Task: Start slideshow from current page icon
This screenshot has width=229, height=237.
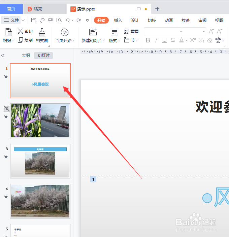Action: 65,32
